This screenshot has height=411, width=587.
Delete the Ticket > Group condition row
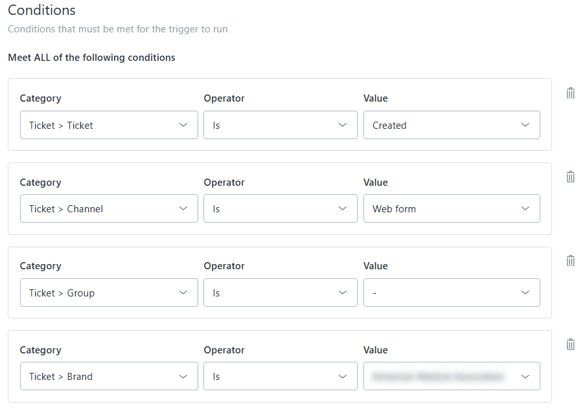pos(570,261)
